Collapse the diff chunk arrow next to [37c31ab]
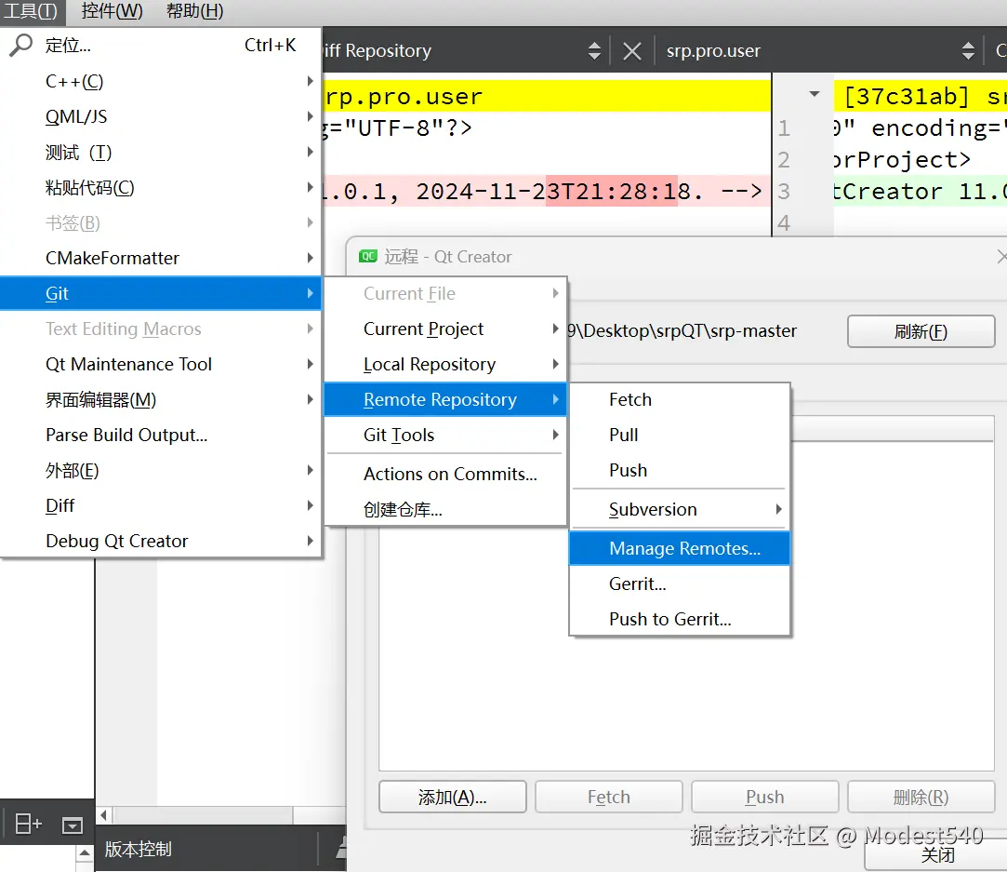The height and width of the screenshot is (872, 1007). (x=815, y=95)
